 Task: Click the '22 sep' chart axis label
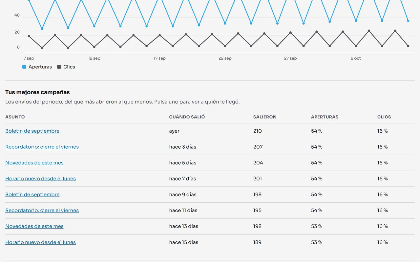[x=225, y=58]
